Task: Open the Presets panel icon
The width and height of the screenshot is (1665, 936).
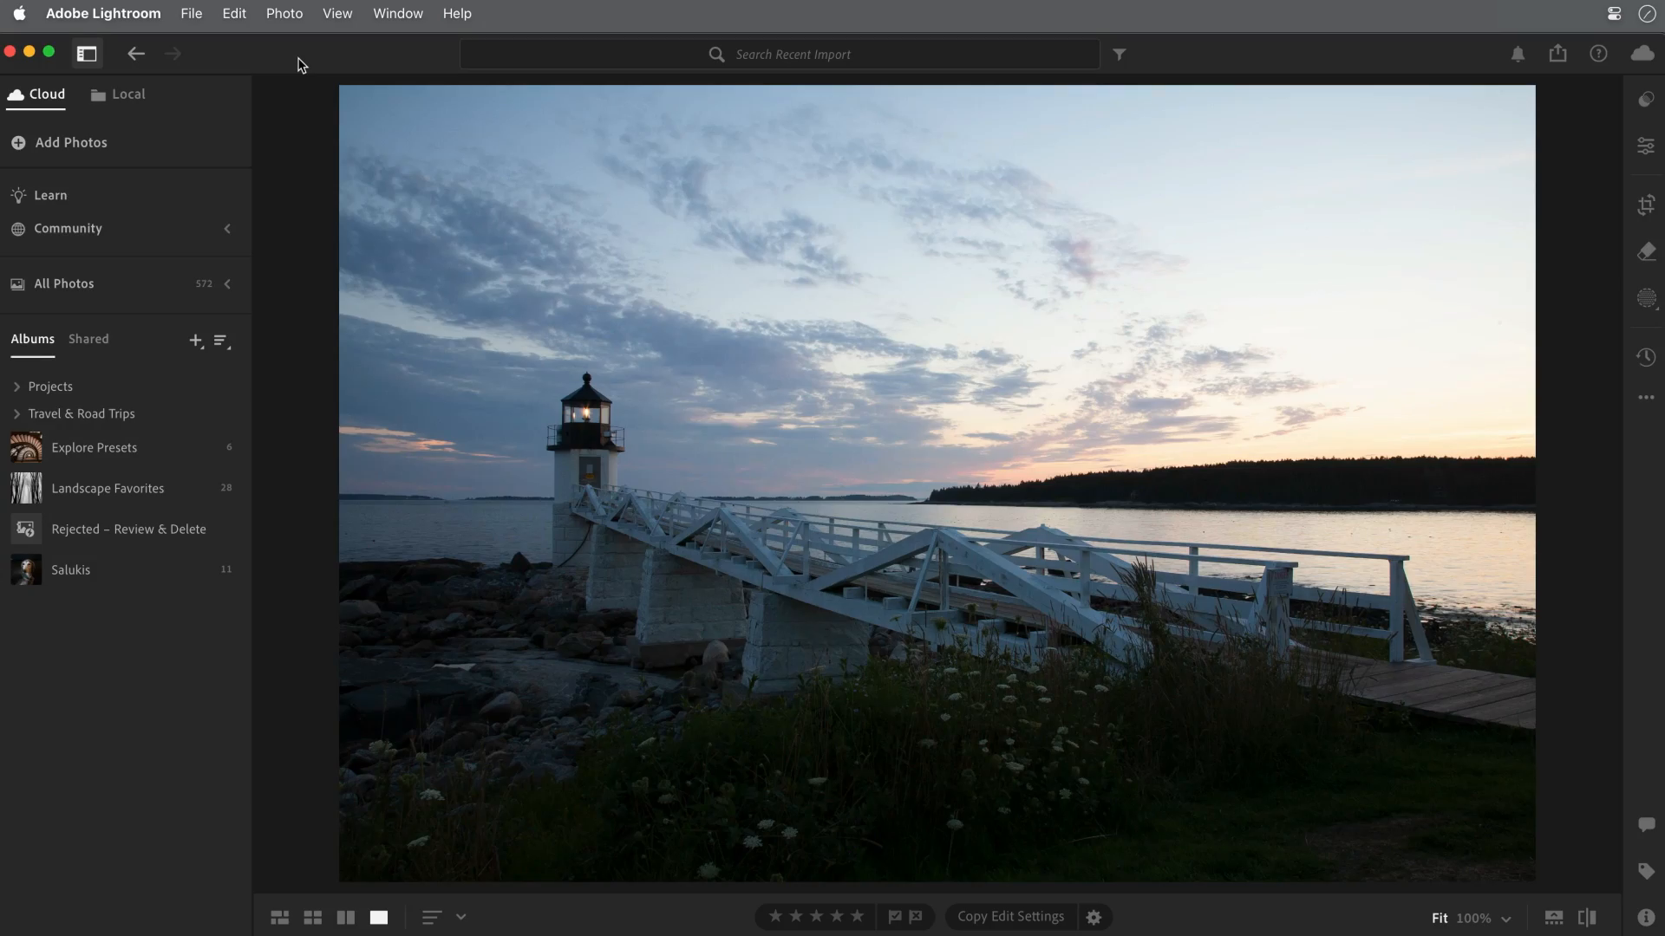Action: click(1645, 100)
